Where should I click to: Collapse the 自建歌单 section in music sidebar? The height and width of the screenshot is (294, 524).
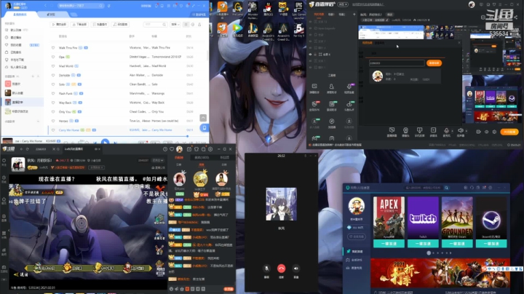click(x=38, y=76)
